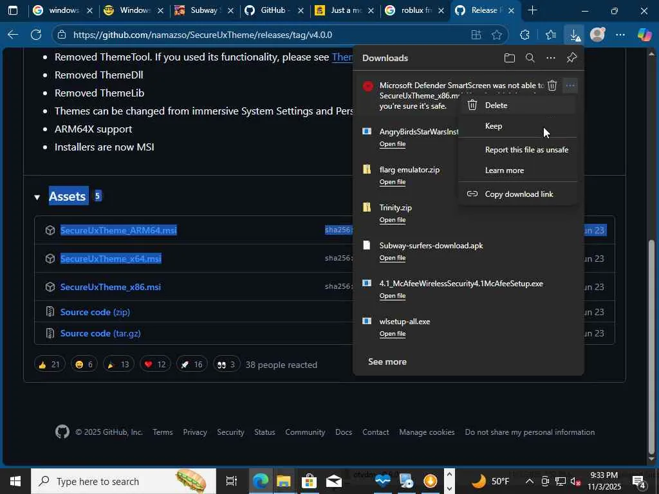Open Microsoft Store from taskbar
This screenshot has width=659, height=494.
coord(309,481)
